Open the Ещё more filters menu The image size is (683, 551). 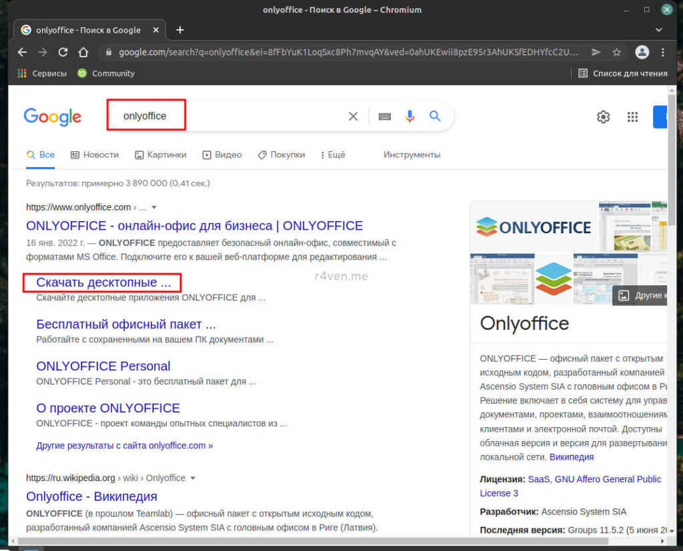[x=332, y=155]
